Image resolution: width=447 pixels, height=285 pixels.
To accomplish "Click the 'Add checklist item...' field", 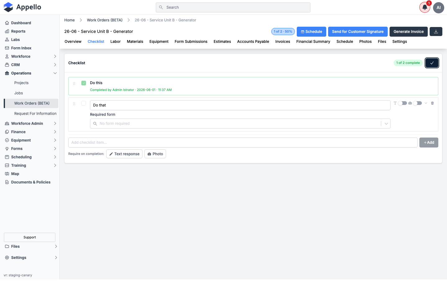I will tap(243, 142).
